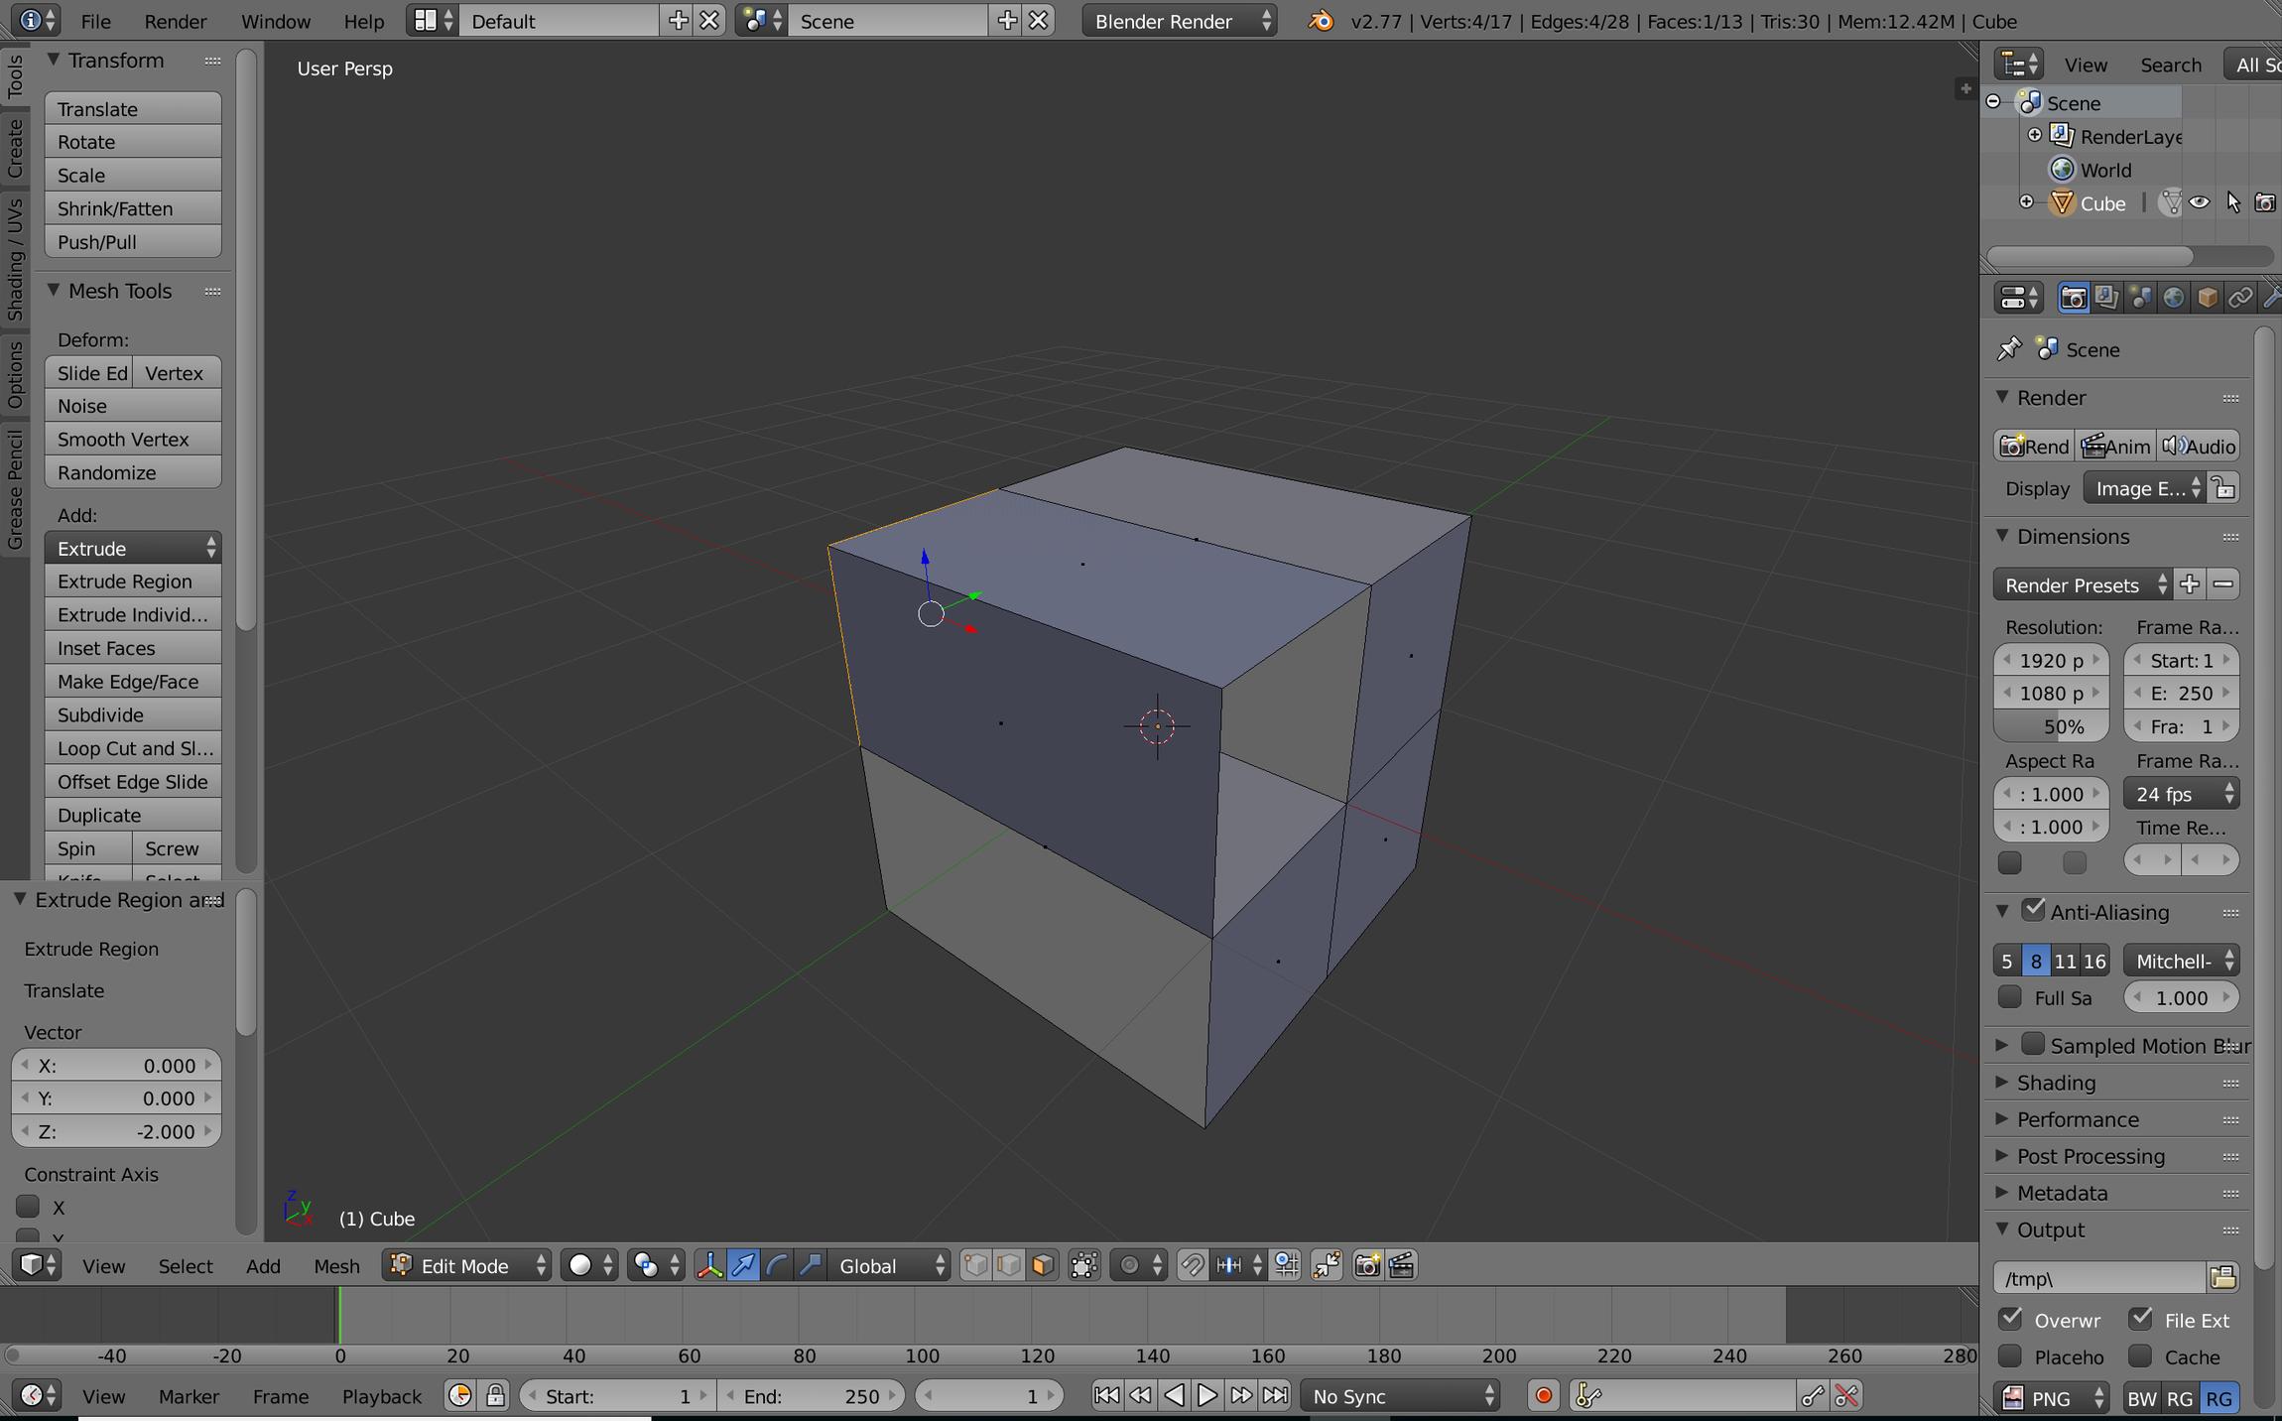Open the Object properties cube tab
The width and height of the screenshot is (2282, 1421).
click(2207, 298)
